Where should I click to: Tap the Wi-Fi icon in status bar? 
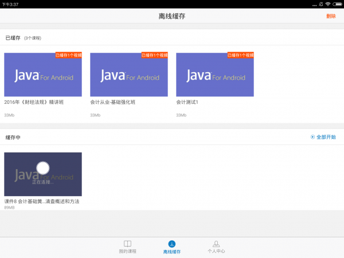click(x=327, y=4)
